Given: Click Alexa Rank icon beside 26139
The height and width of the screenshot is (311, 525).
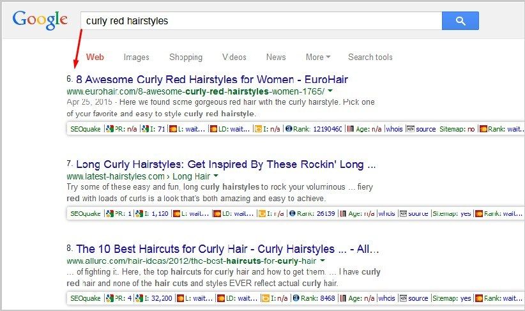Looking at the screenshot, I should click(293, 213).
